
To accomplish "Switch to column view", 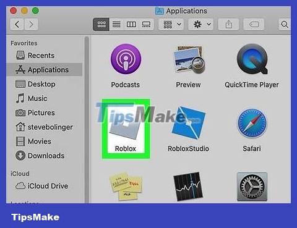I will coord(131,25).
